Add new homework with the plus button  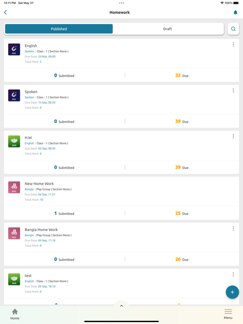[x=232, y=292]
